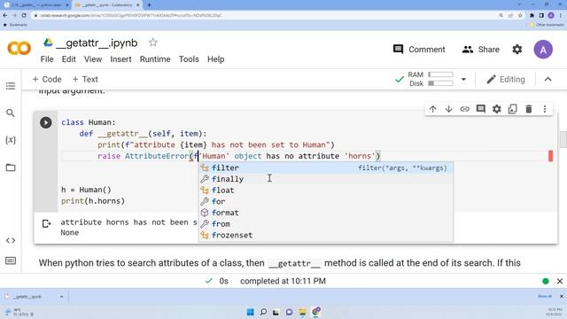The image size is (567, 319).
Task: Open Google Drive icon beside title
Action: pyautogui.click(x=48, y=43)
